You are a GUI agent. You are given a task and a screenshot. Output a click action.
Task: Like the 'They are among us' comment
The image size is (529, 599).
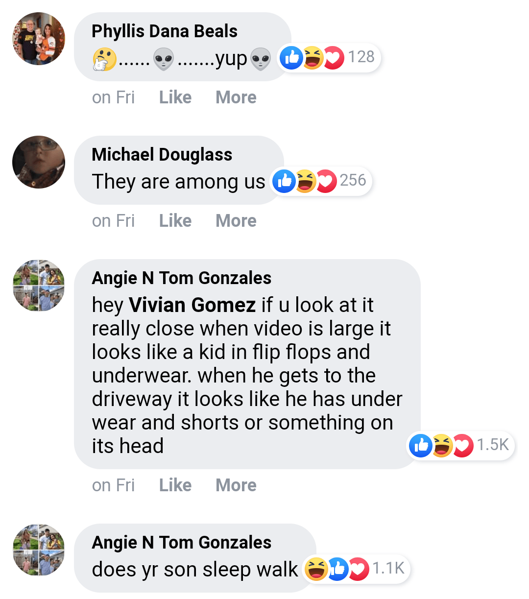click(x=175, y=221)
